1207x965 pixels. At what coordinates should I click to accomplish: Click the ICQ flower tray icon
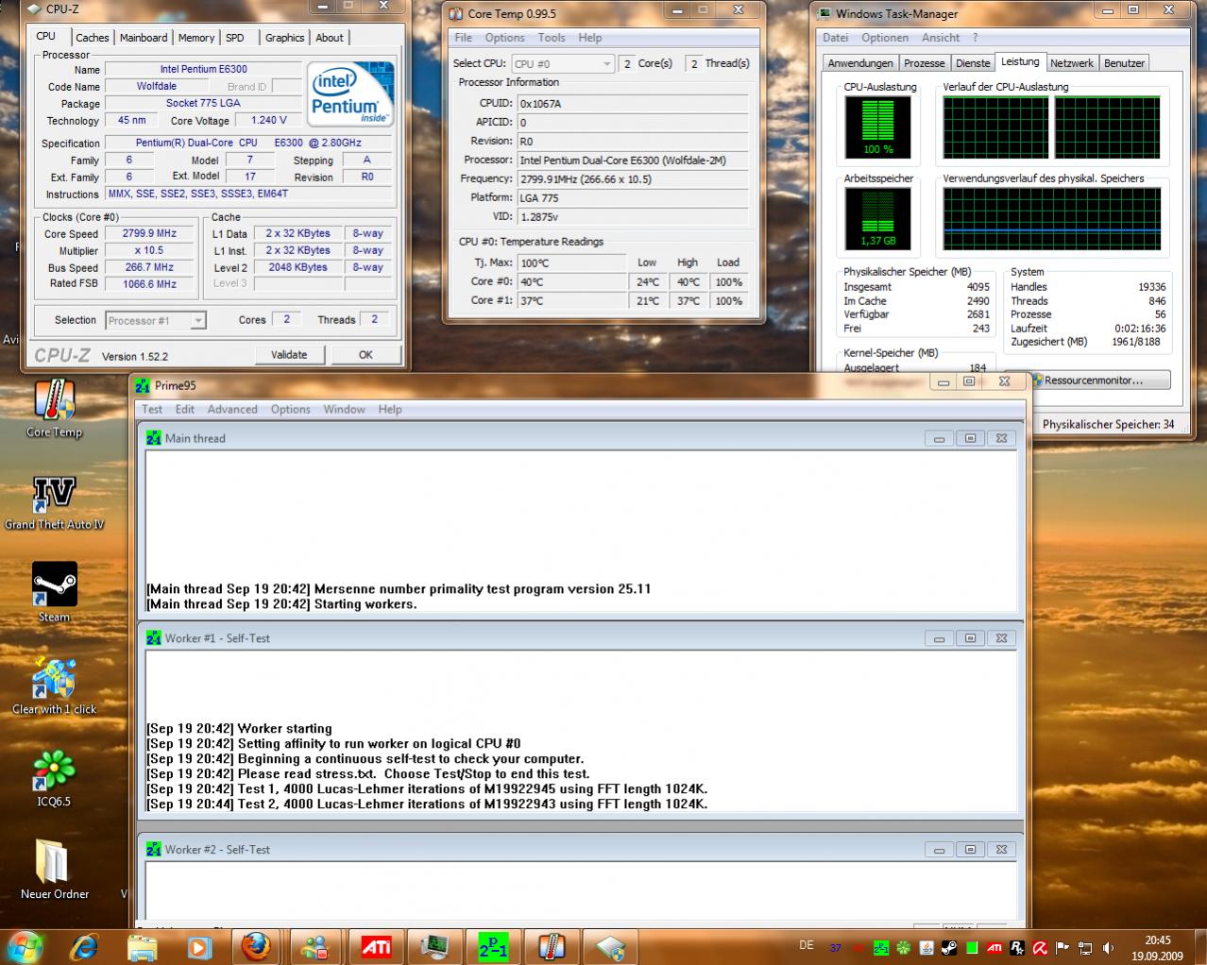[904, 948]
